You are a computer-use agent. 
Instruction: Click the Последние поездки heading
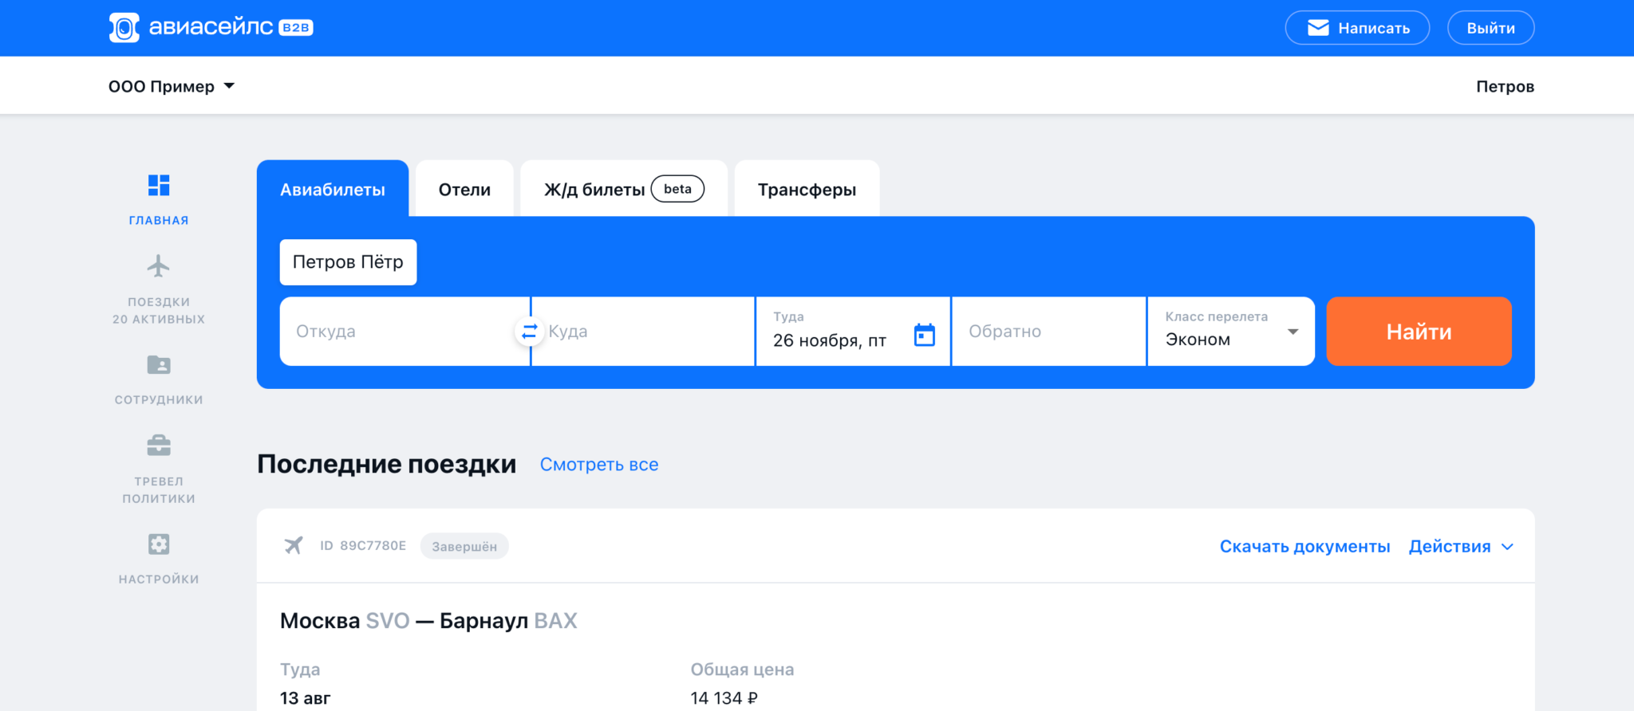(x=386, y=464)
